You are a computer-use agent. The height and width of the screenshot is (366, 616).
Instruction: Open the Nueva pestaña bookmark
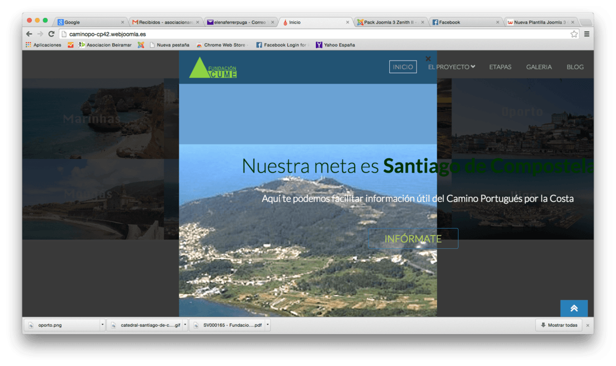[x=169, y=45]
